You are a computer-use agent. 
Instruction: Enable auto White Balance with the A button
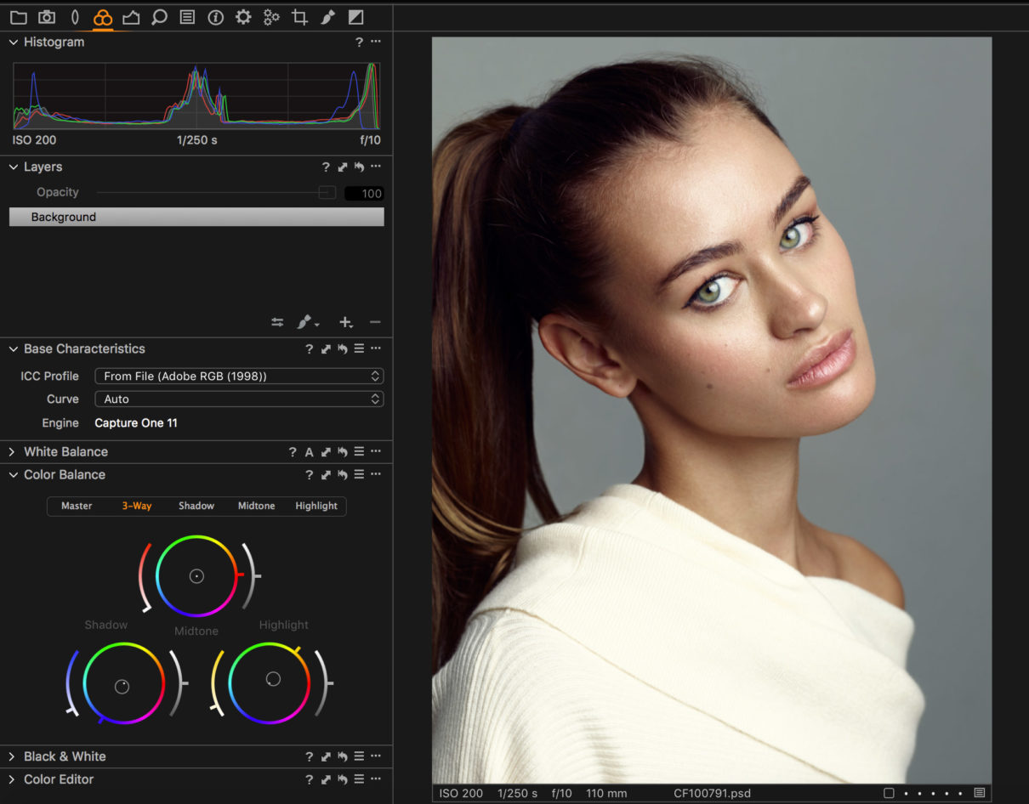(309, 451)
